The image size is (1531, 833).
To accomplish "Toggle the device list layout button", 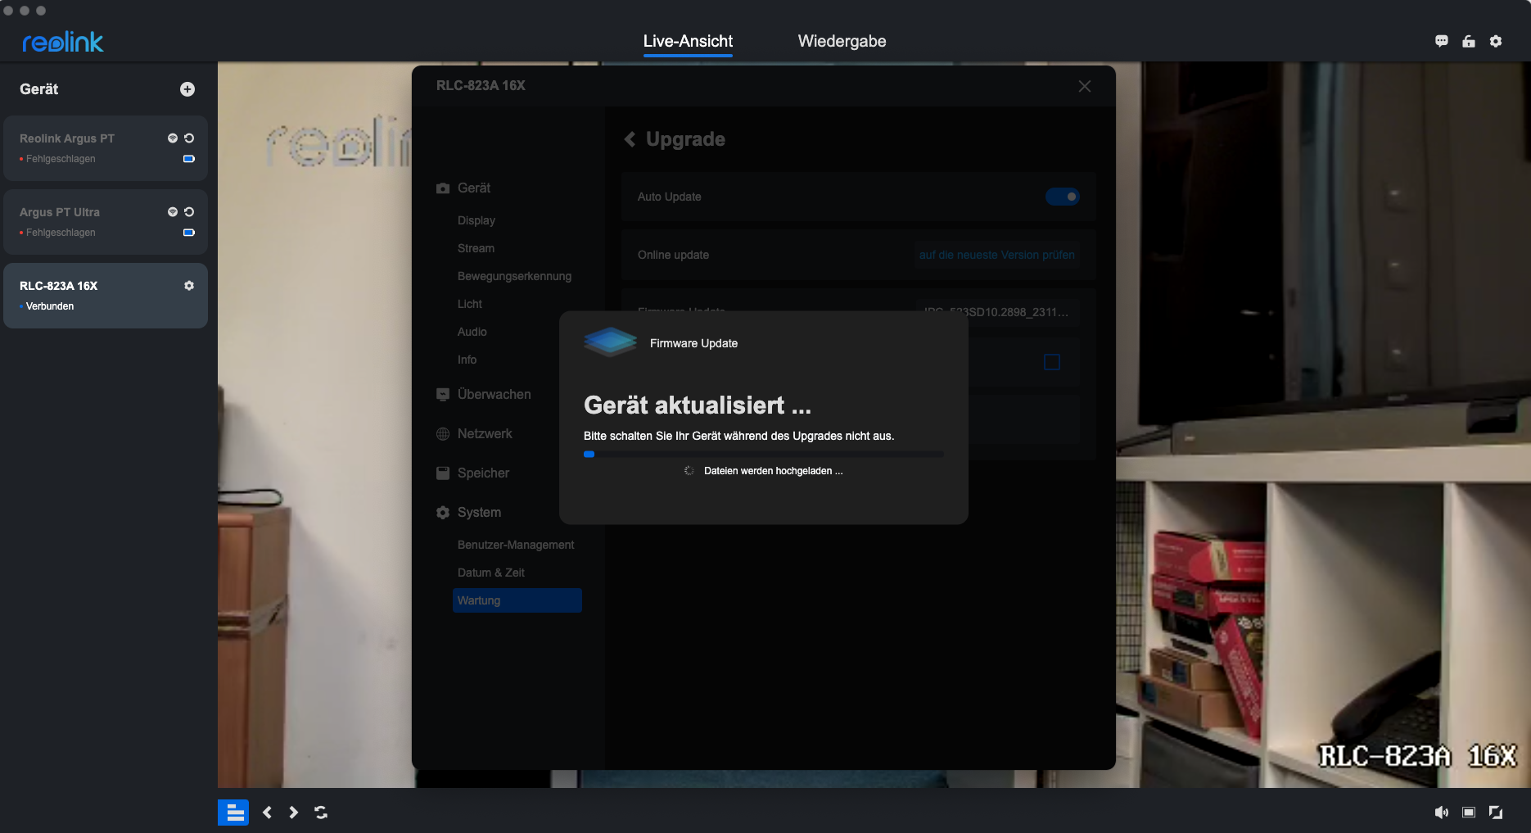I will (233, 813).
